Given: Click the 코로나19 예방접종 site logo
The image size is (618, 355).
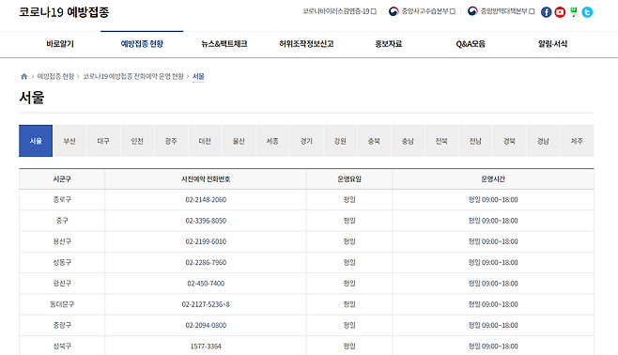Looking at the screenshot, I should point(64,12).
